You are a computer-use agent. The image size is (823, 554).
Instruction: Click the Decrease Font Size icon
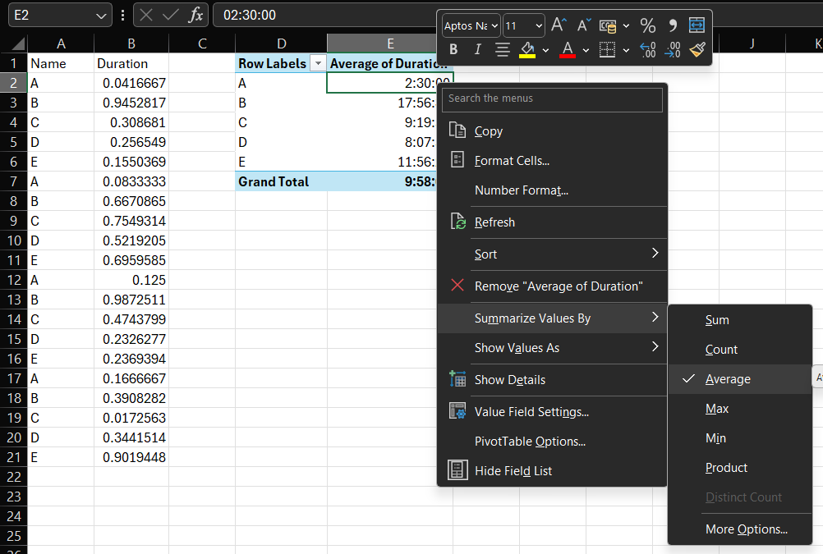pos(584,25)
